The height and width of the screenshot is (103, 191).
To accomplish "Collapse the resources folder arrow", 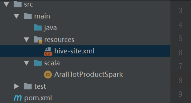I will point(27,40).
